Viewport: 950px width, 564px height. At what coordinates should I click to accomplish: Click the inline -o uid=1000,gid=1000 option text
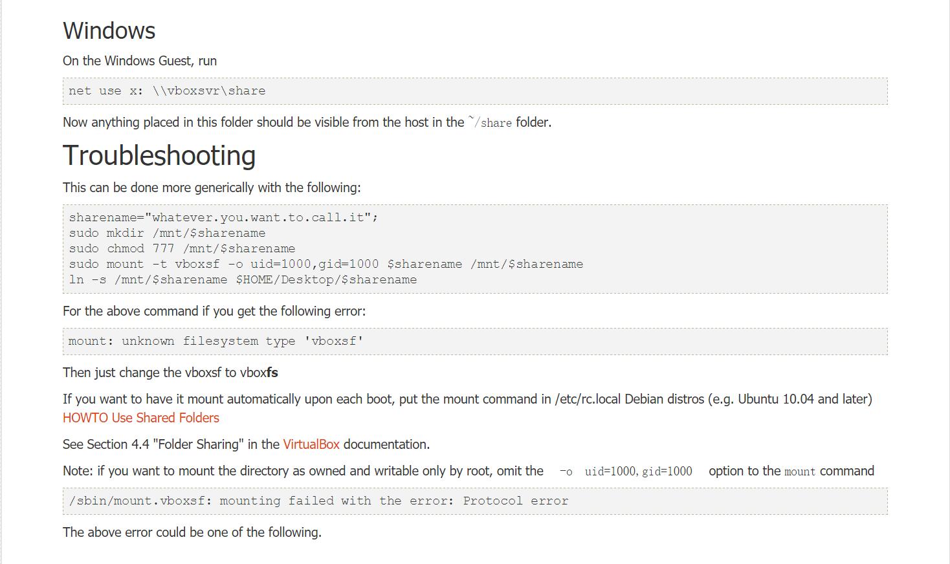click(626, 472)
